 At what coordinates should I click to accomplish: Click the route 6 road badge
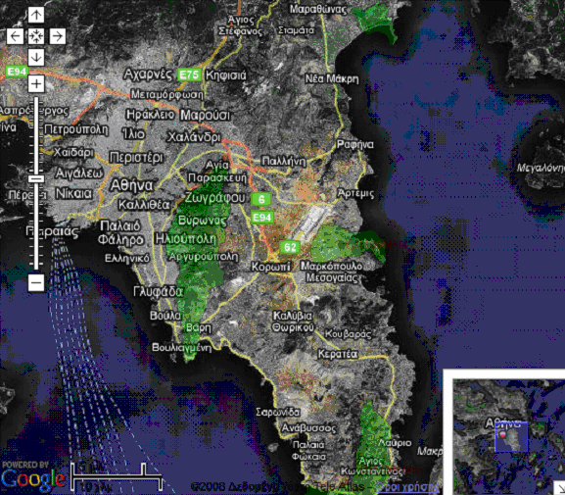[261, 199]
